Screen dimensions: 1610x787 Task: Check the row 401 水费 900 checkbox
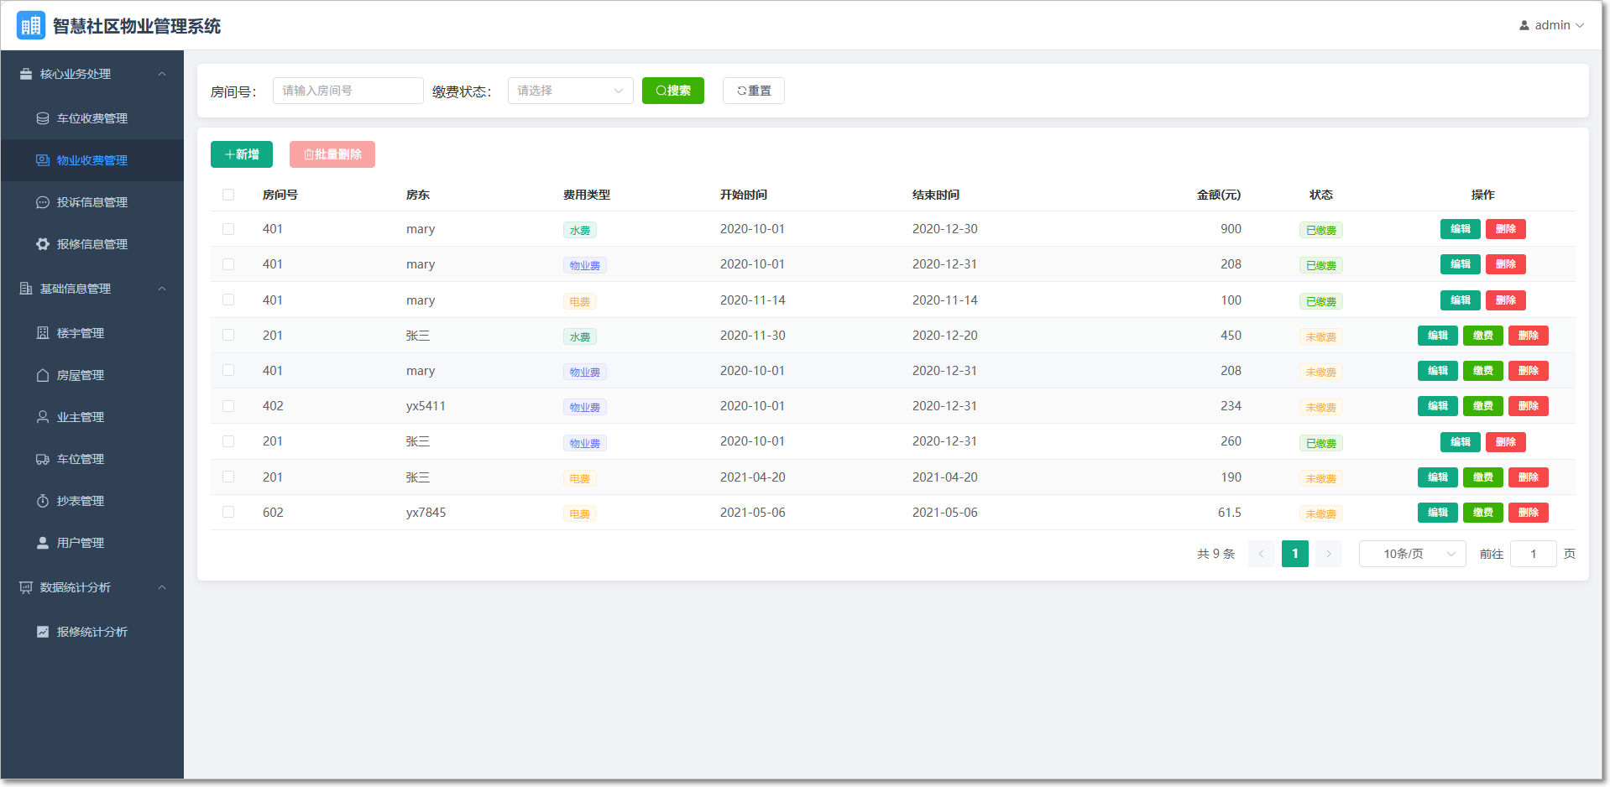tap(228, 229)
